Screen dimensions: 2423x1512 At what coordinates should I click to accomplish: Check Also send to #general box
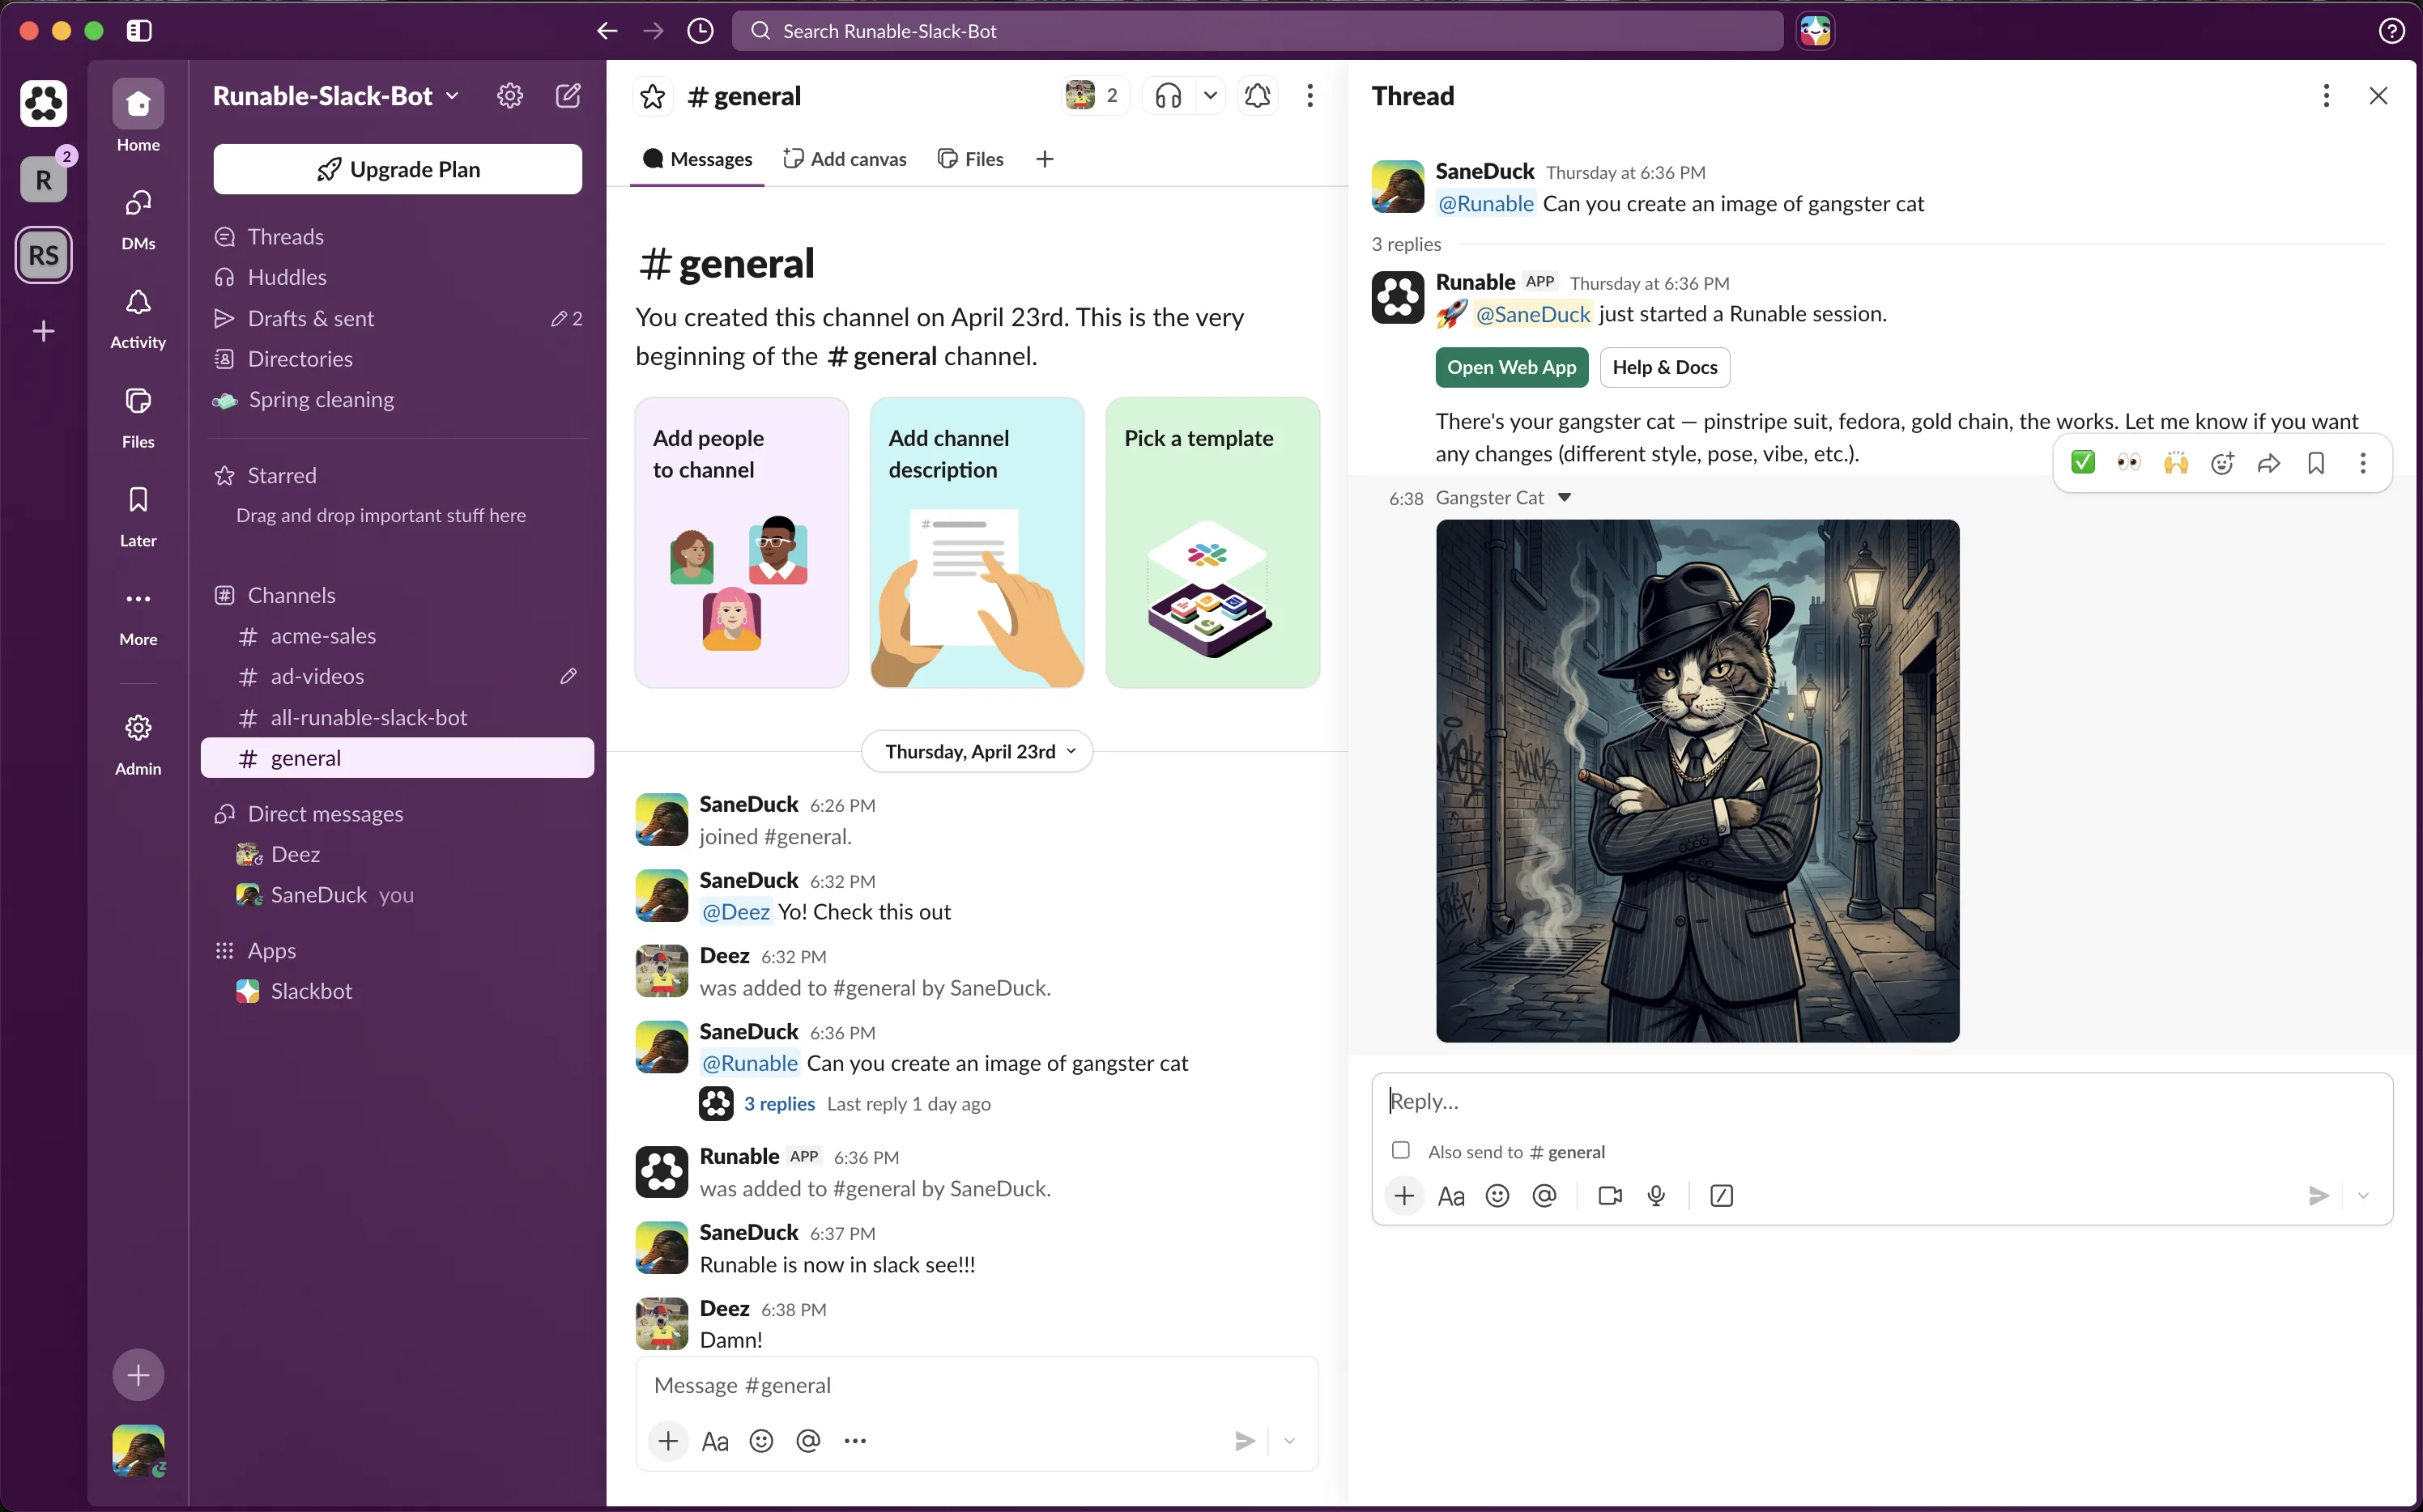[x=1400, y=1151]
